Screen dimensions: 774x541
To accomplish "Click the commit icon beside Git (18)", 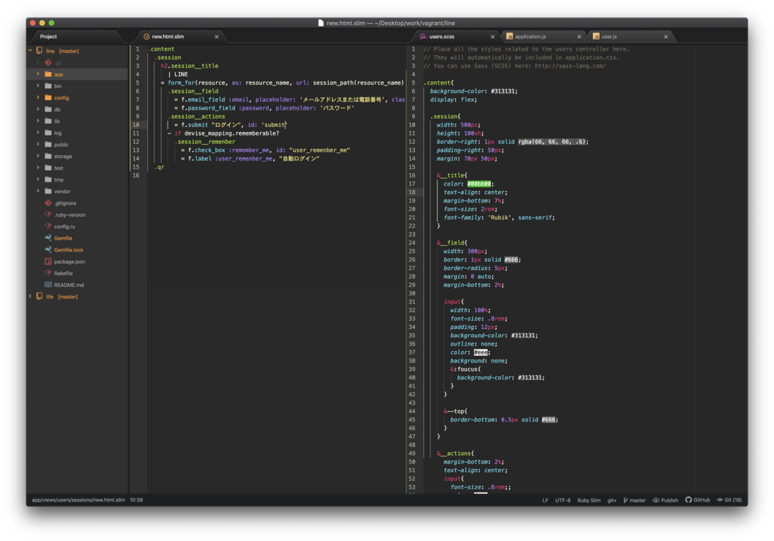I will click(720, 500).
